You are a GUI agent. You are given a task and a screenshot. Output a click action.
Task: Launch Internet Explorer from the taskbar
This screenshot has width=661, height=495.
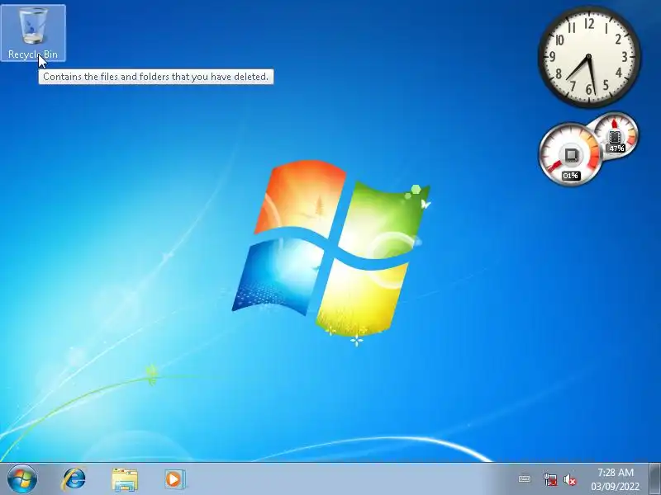[x=74, y=479]
